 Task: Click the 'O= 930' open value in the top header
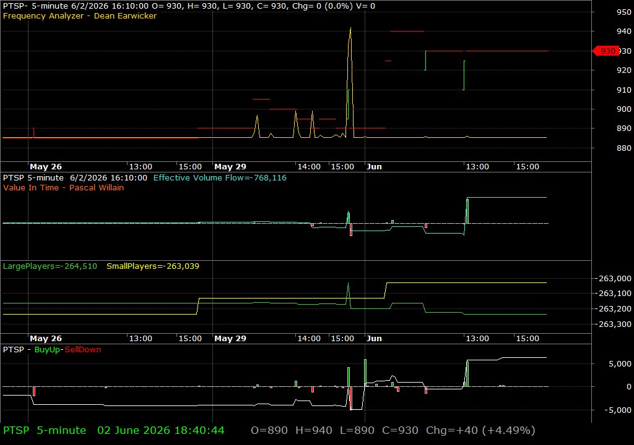click(x=167, y=6)
